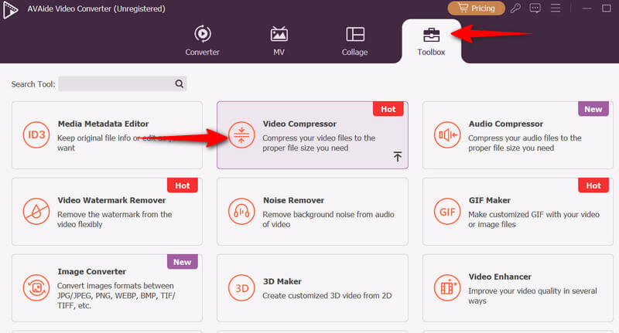619x333 pixels.
Task: Open the Collage tab
Action: tap(354, 41)
